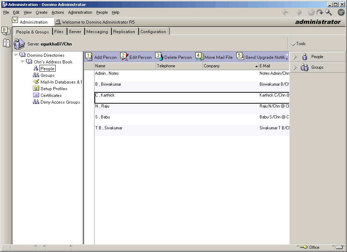Image resolution: width=347 pixels, height=252 pixels.
Task: Click the Add Person toolbar icon
Action: (x=89, y=57)
